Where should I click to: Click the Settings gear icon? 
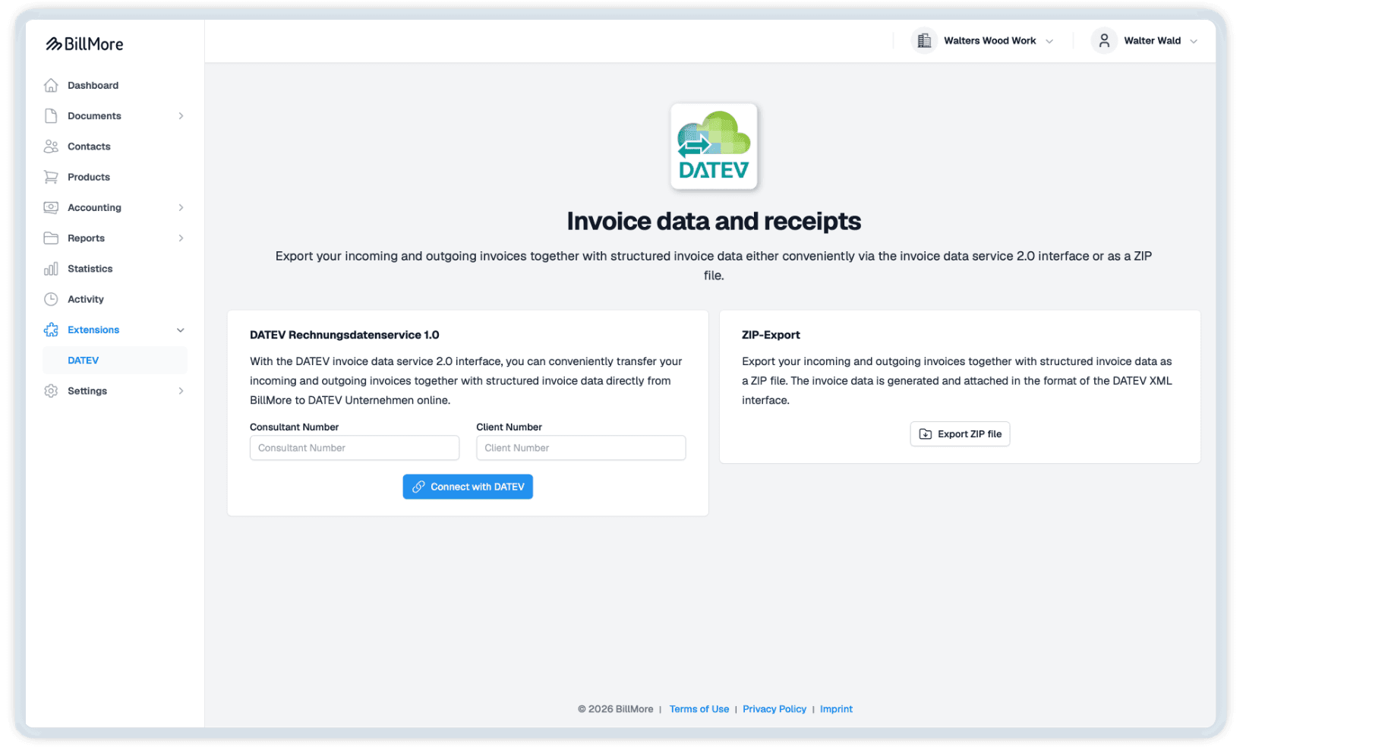coord(51,391)
